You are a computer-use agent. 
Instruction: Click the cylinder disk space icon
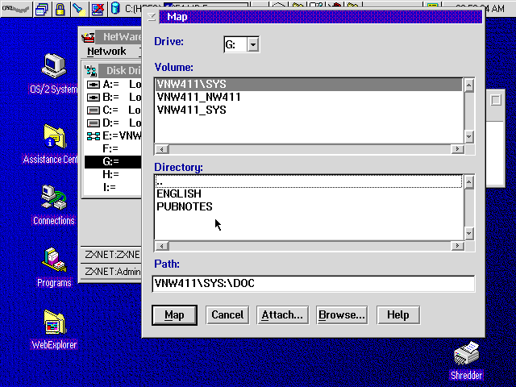(x=115, y=9)
